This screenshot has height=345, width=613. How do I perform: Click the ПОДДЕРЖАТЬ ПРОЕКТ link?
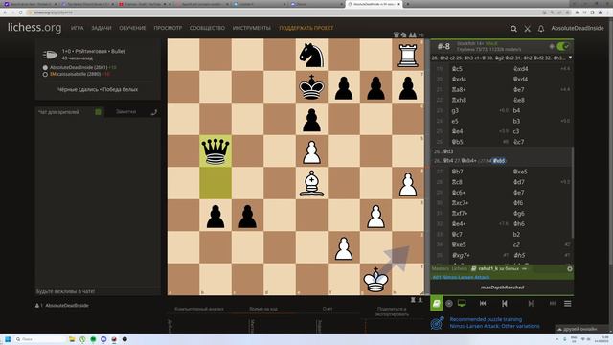306,28
